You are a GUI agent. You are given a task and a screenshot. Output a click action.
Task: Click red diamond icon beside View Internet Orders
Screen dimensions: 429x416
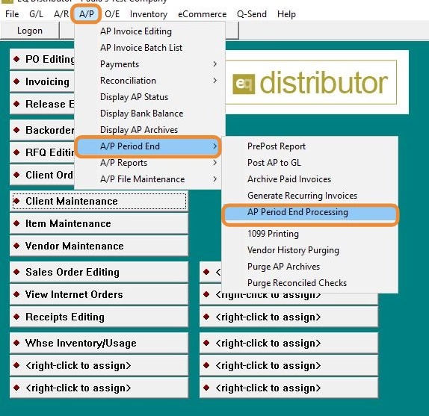pos(16,294)
